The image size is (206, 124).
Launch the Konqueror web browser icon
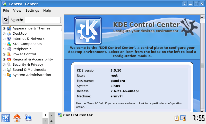coord(28,118)
